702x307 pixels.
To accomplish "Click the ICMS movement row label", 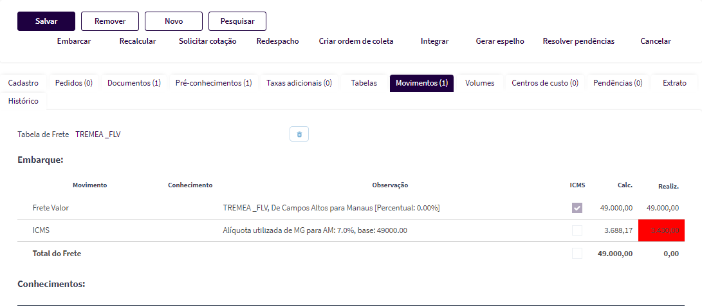I will (x=41, y=230).
